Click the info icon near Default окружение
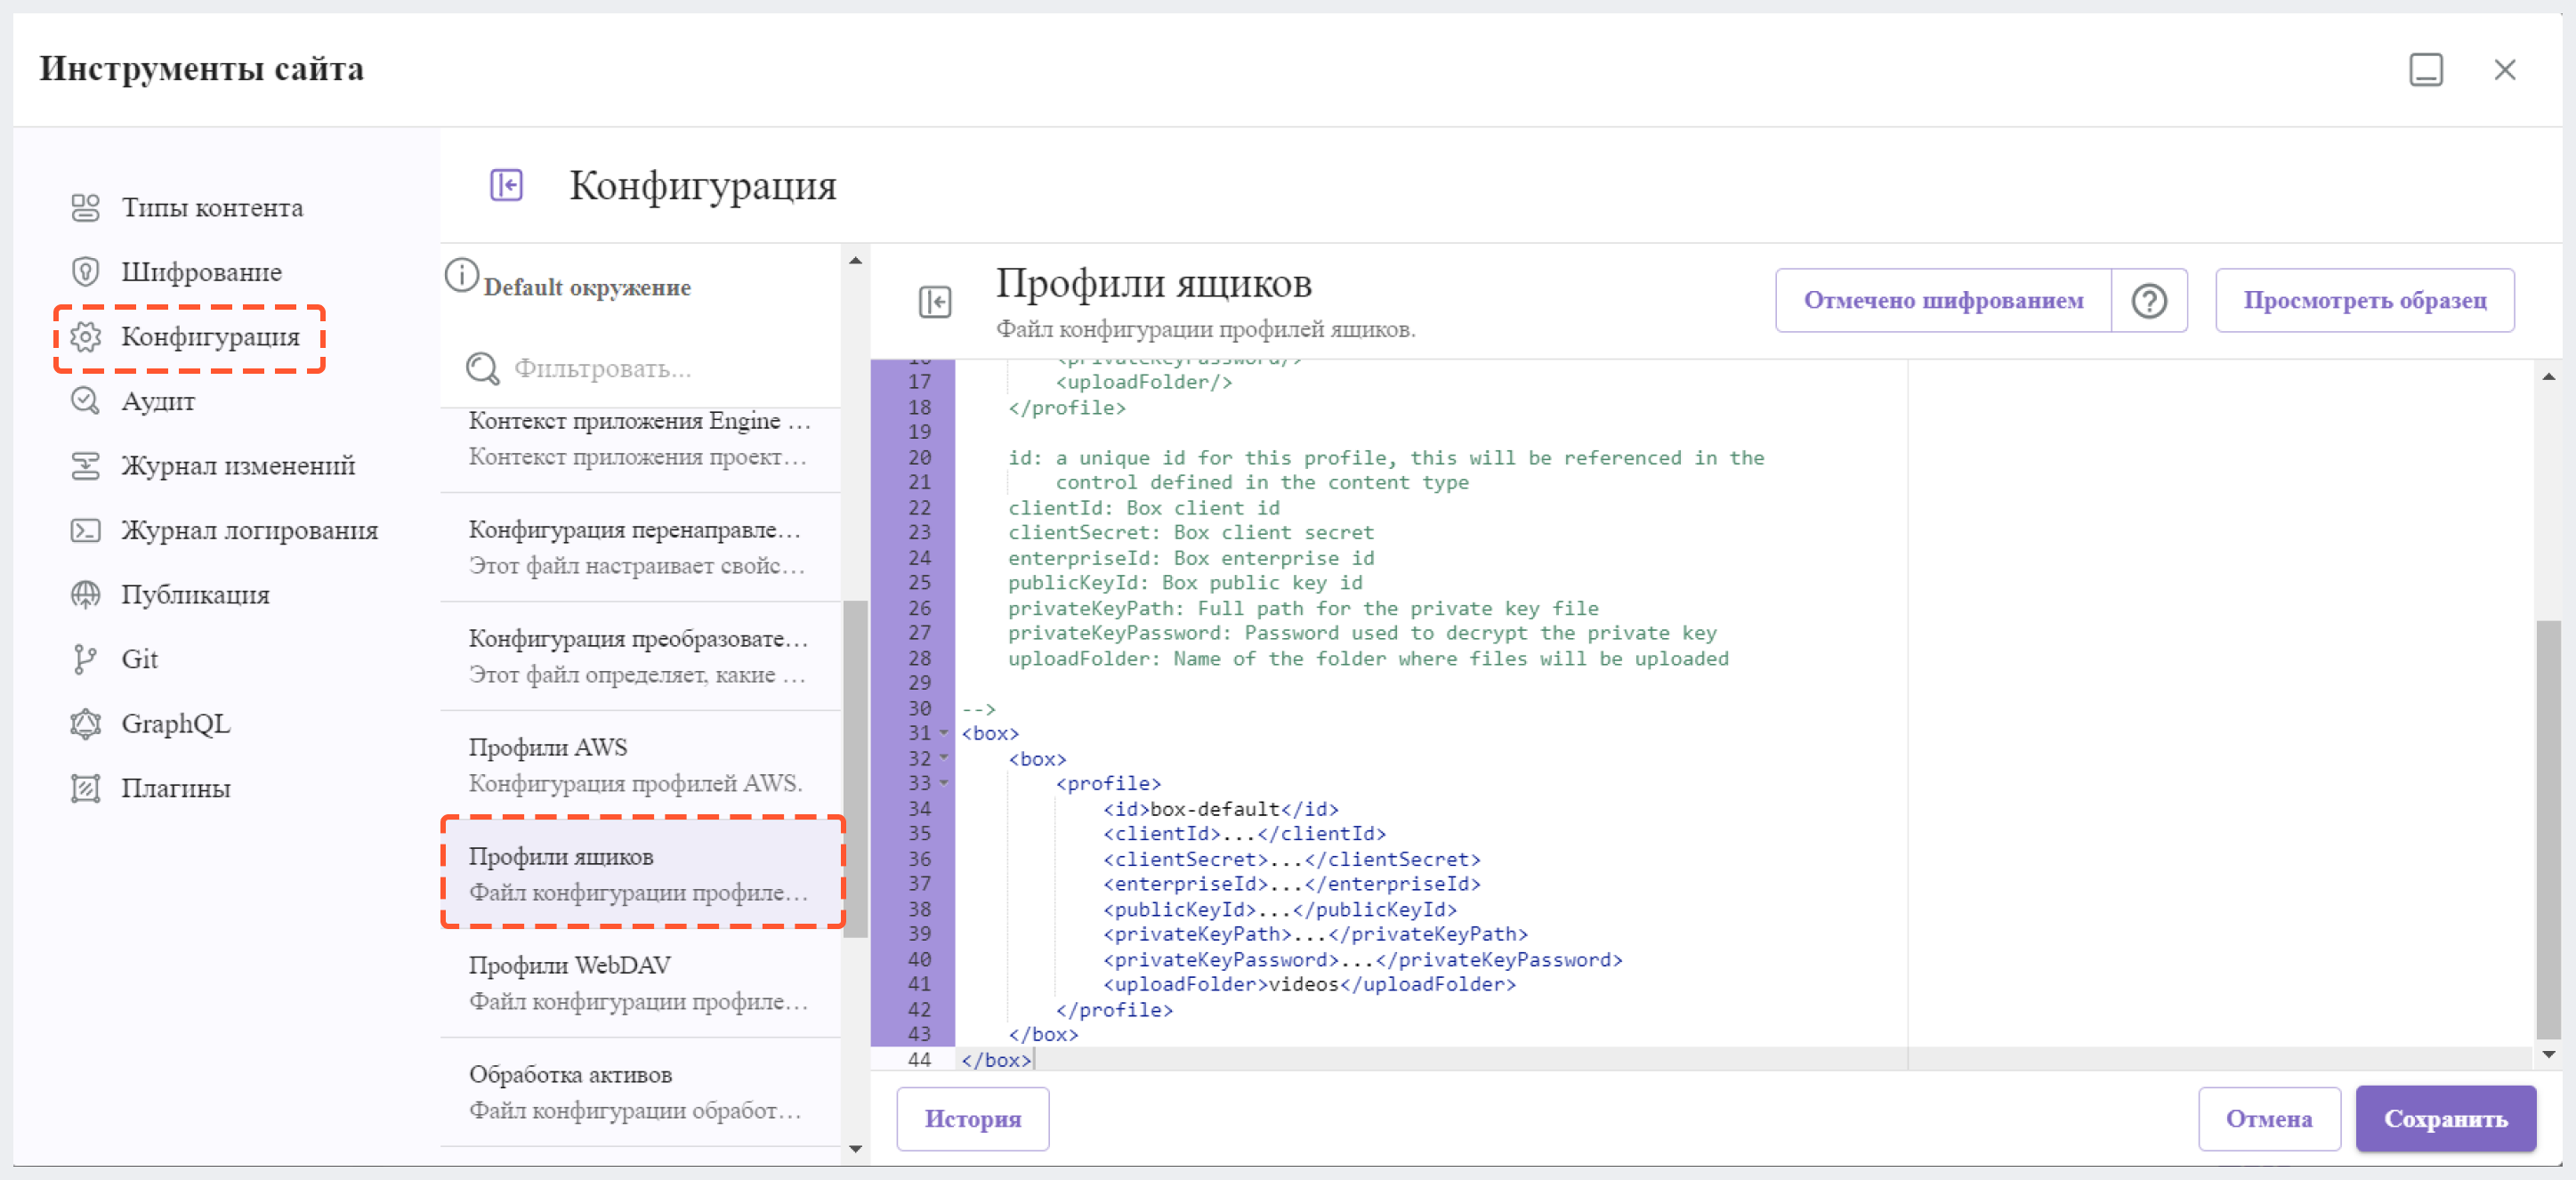 pos(461,275)
